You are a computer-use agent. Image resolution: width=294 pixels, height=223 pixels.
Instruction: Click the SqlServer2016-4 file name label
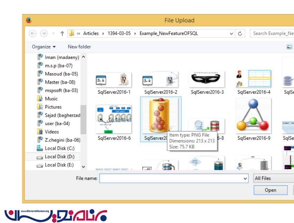(254, 92)
